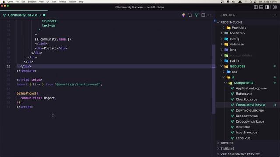Open the Apple menu
The width and height of the screenshot is (280, 157).
pos(3,2)
